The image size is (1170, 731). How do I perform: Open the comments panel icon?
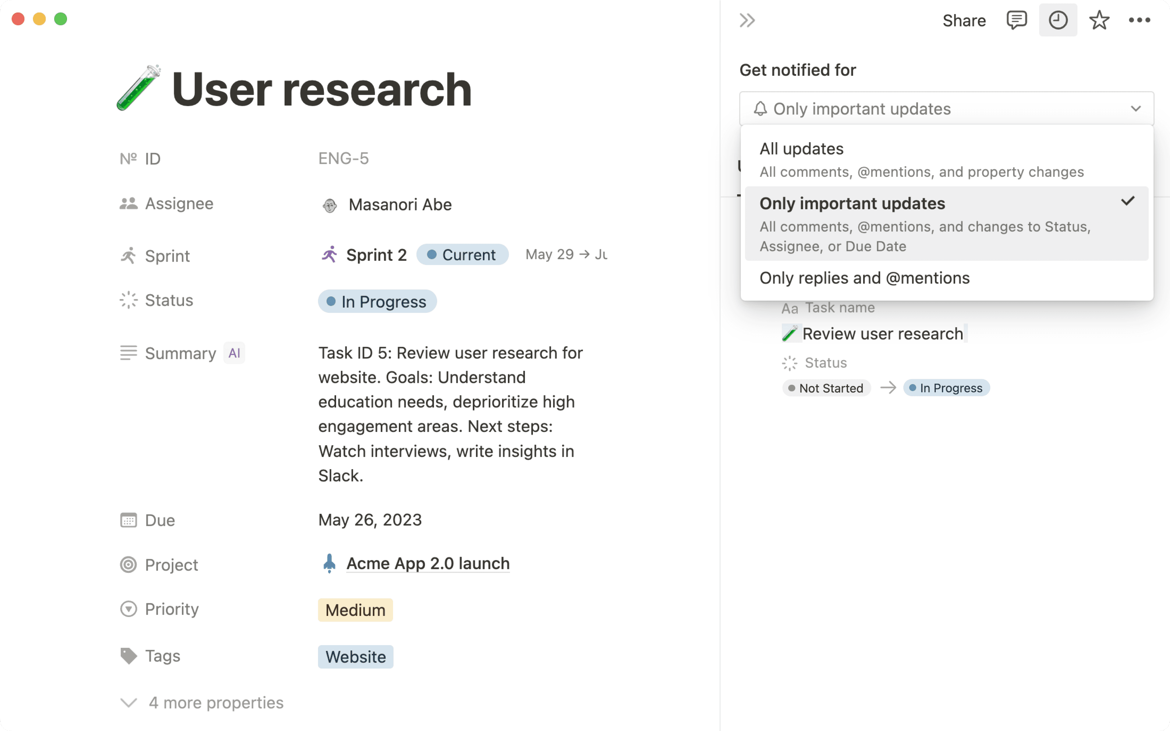click(x=1016, y=20)
